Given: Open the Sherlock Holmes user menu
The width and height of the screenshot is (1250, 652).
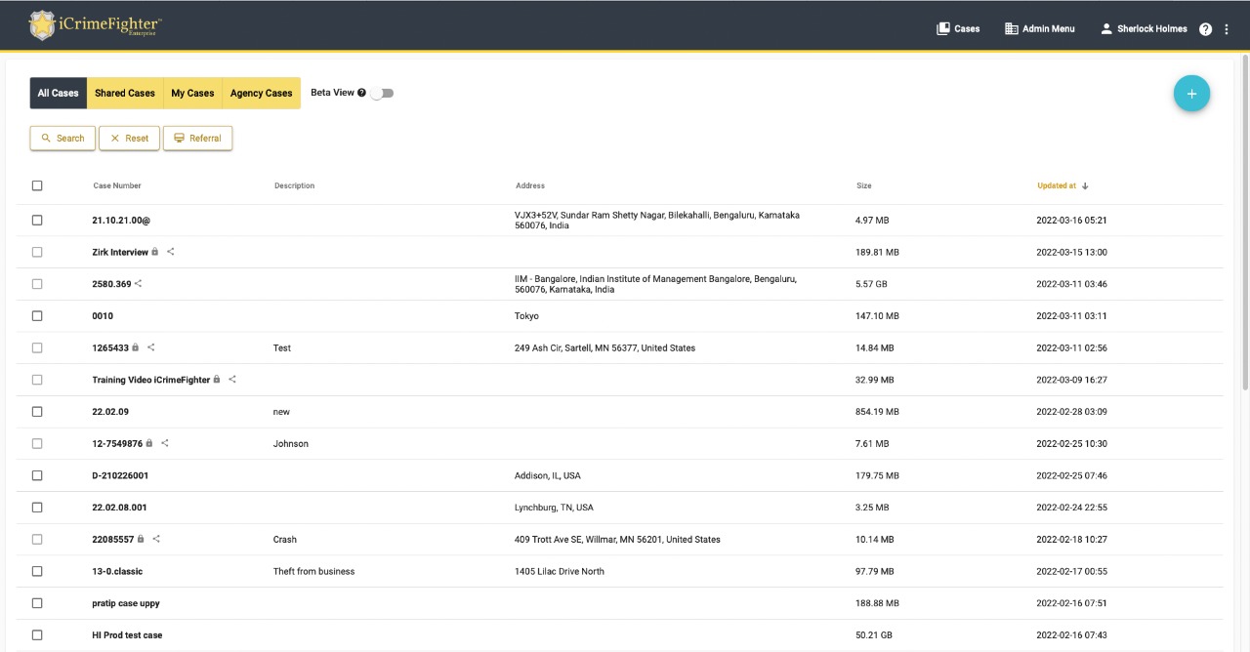Looking at the screenshot, I should tap(1144, 29).
